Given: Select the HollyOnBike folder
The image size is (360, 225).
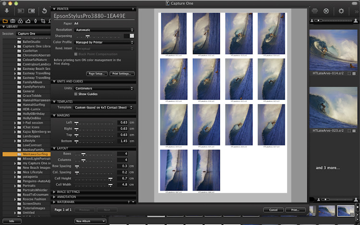Looking at the screenshot, I should pos(32,118).
